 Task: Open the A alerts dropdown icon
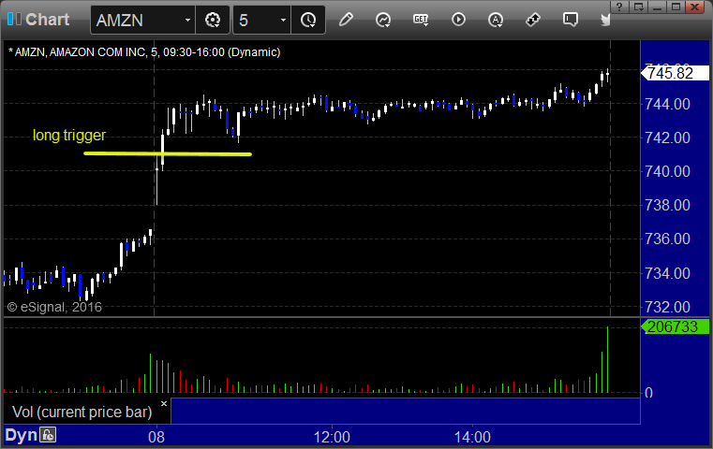point(496,20)
